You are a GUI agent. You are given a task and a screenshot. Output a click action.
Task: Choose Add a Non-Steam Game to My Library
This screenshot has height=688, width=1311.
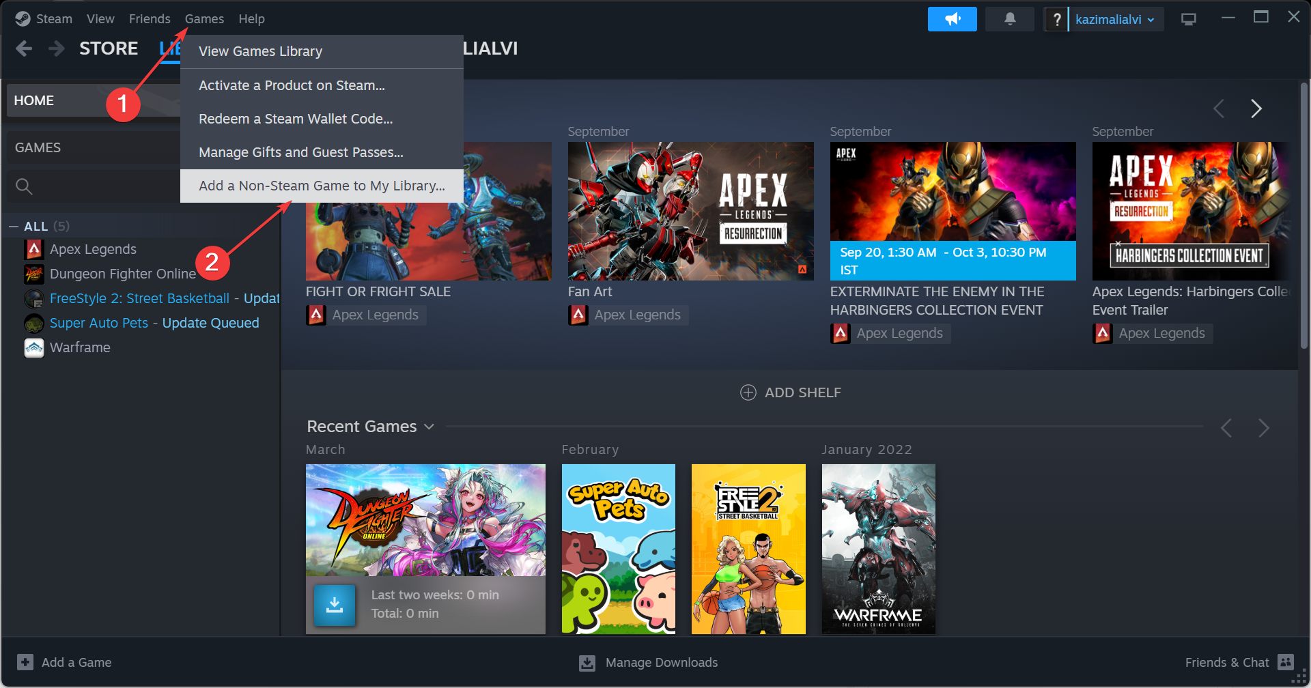pyautogui.click(x=322, y=186)
